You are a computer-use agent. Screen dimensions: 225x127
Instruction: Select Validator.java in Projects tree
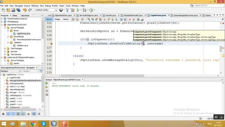(22, 46)
